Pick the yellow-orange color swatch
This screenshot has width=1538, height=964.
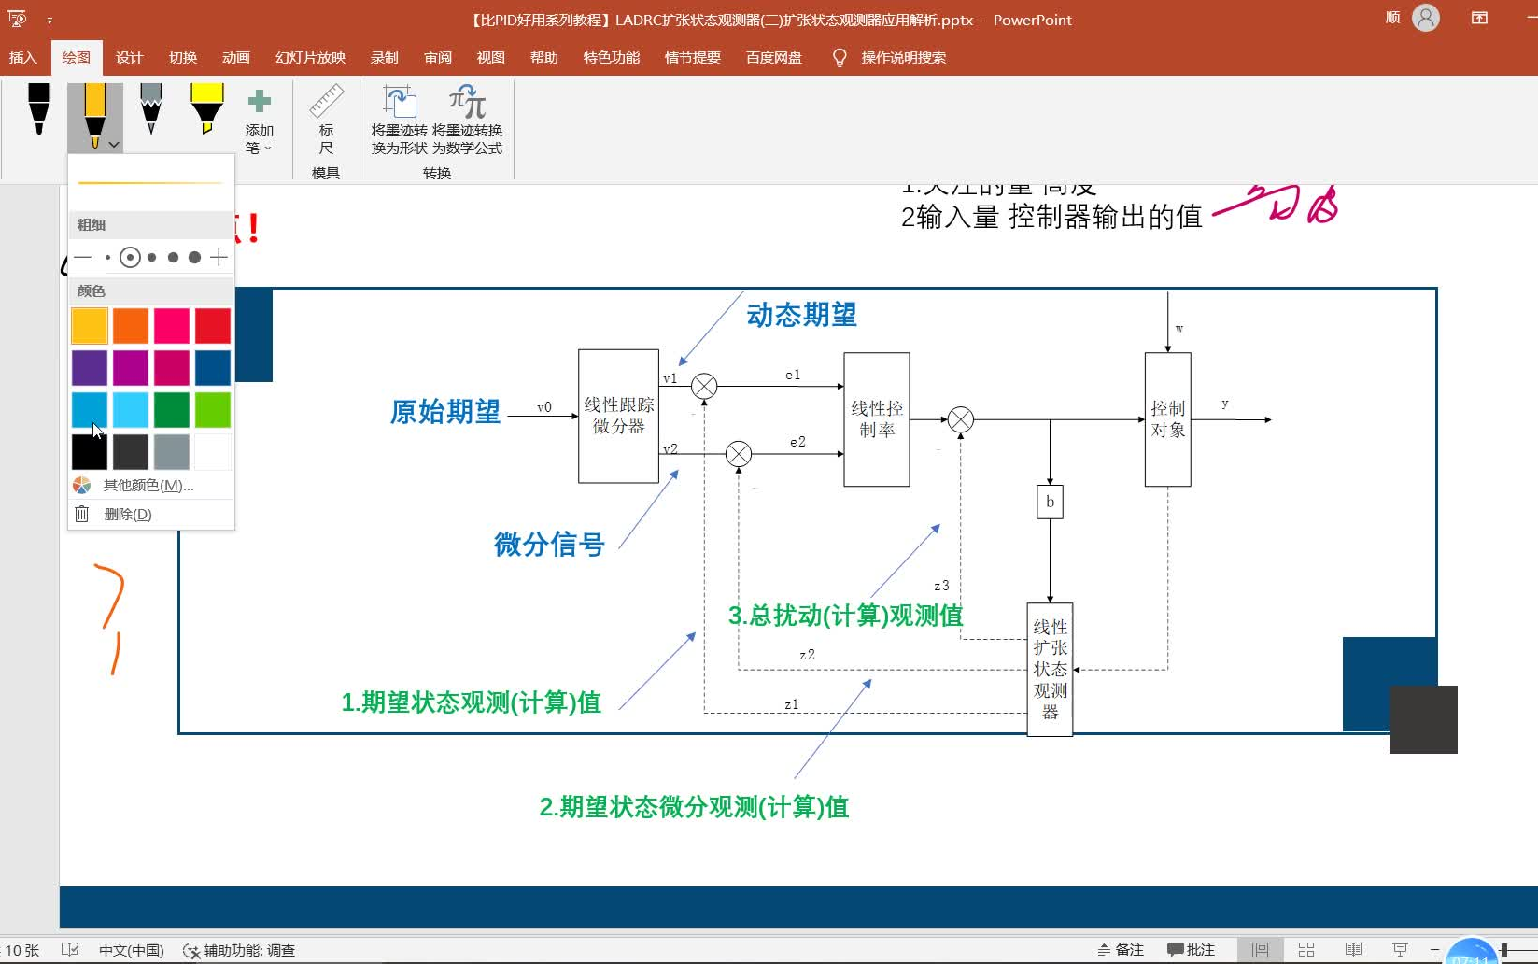[90, 326]
